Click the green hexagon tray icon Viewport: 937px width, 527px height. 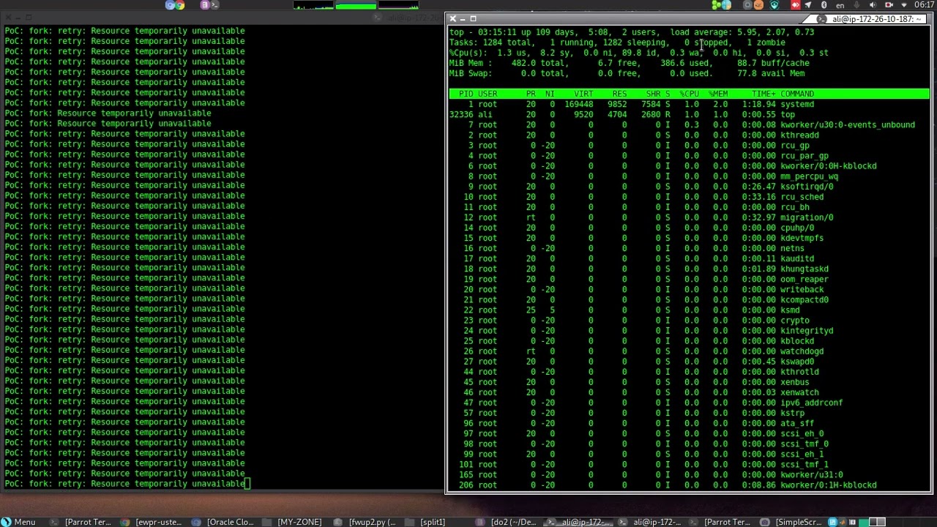716,5
